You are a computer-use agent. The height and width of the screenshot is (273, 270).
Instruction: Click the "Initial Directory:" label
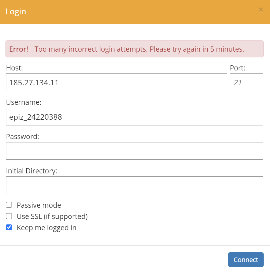[32, 171]
